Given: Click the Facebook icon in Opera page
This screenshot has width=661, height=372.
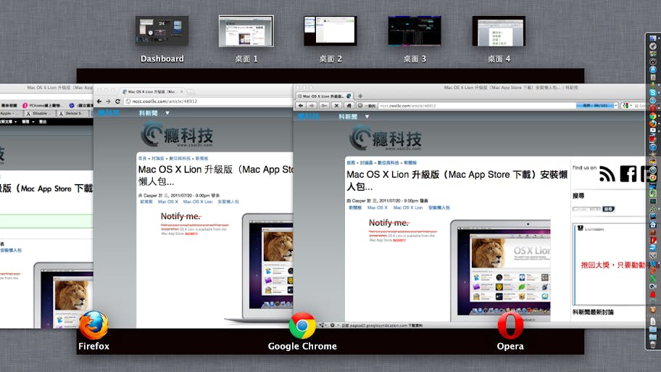Looking at the screenshot, I should click(x=628, y=174).
